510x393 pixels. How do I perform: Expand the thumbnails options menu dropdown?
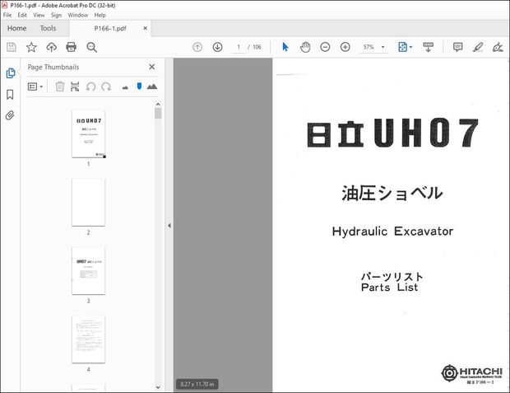(x=36, y=87)
